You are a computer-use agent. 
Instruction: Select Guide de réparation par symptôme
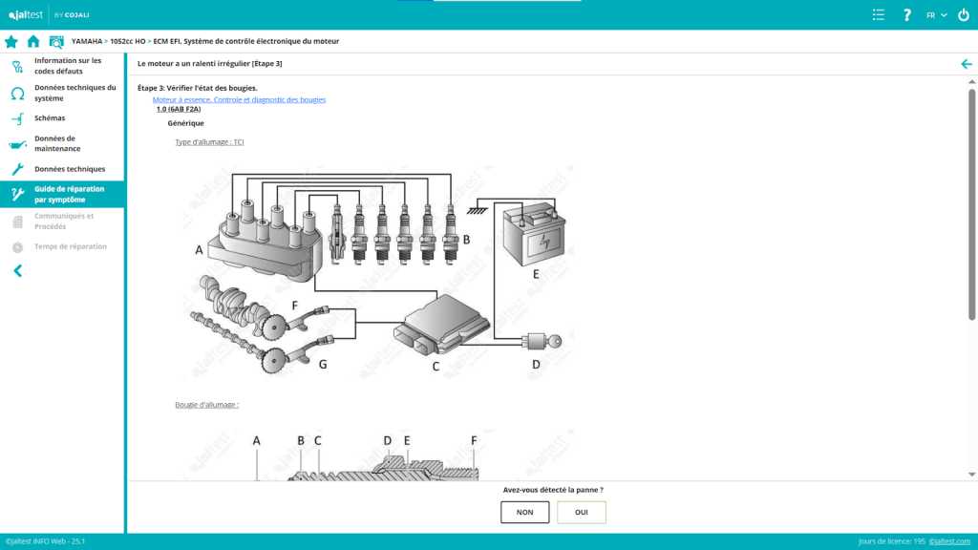point(69,194)
